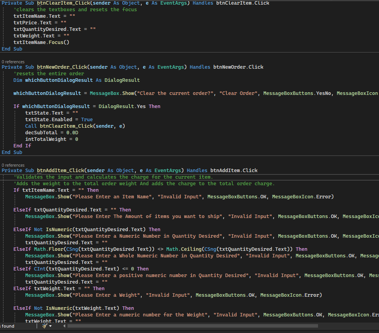The image size is (379, 333).
Task: Open the dropdown arrow beside the broom icon
Action: pos(50,326)
